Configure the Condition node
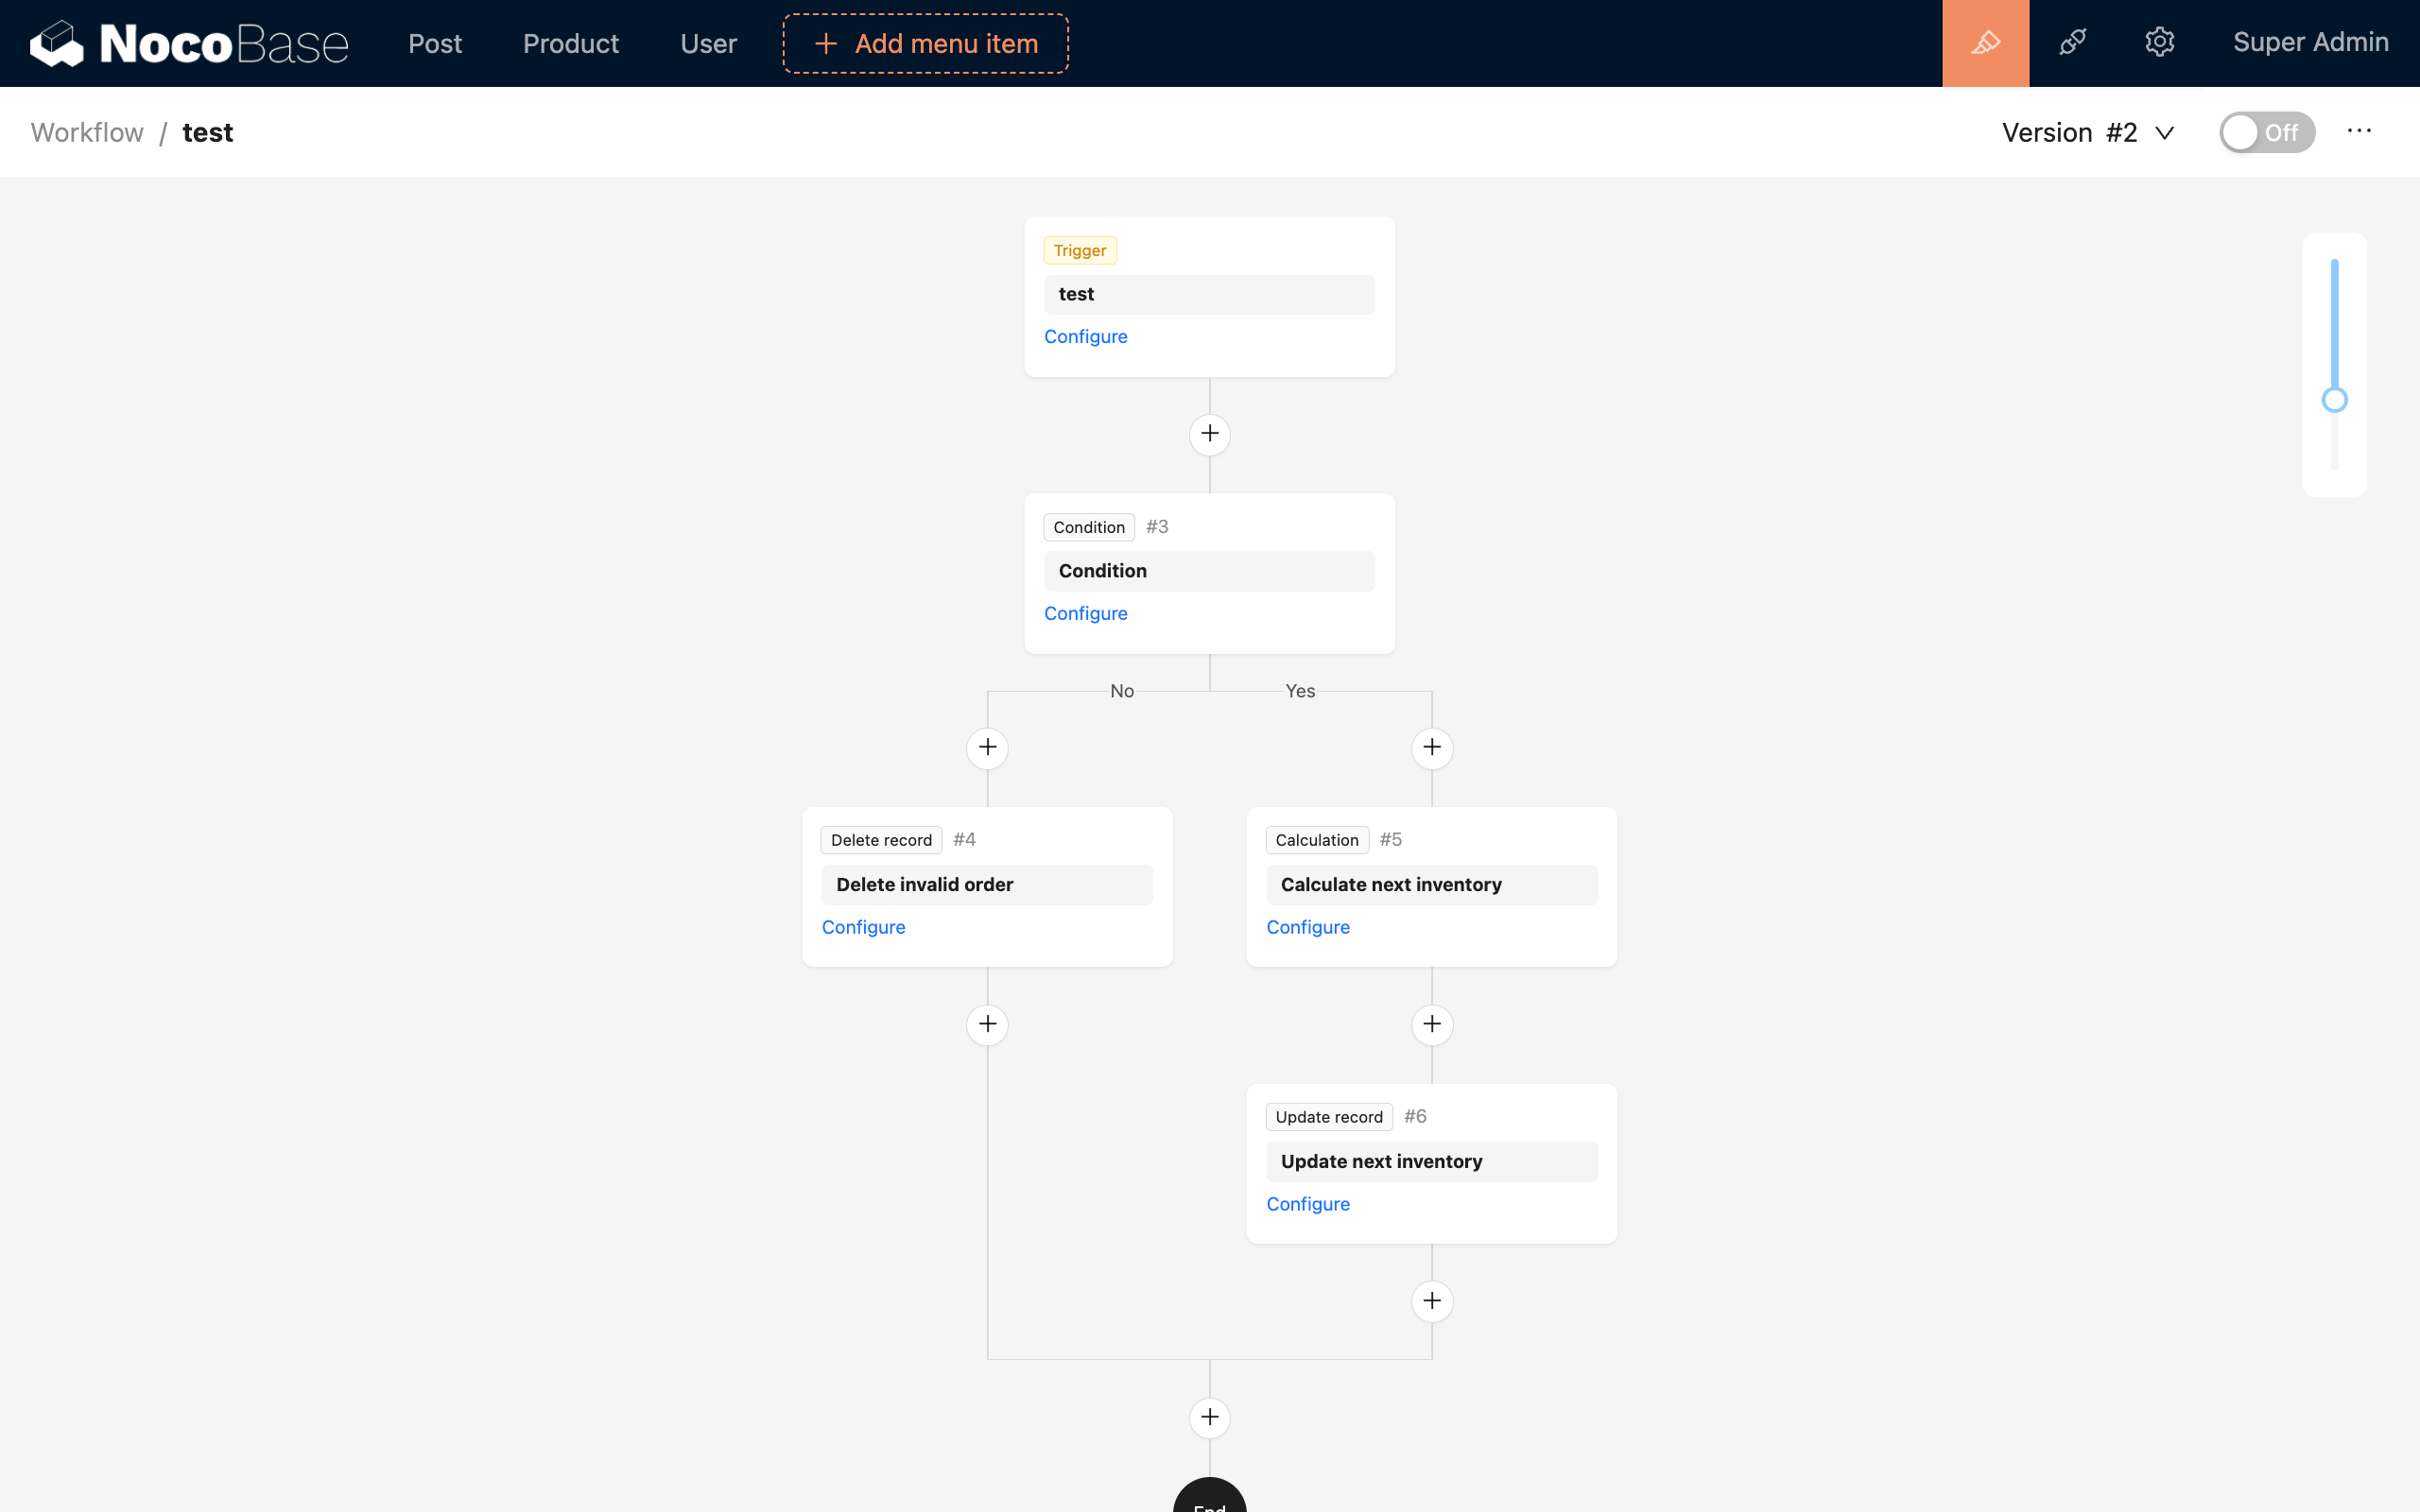This screenshot has width=2420, height=1512. tap(1085, 613)
